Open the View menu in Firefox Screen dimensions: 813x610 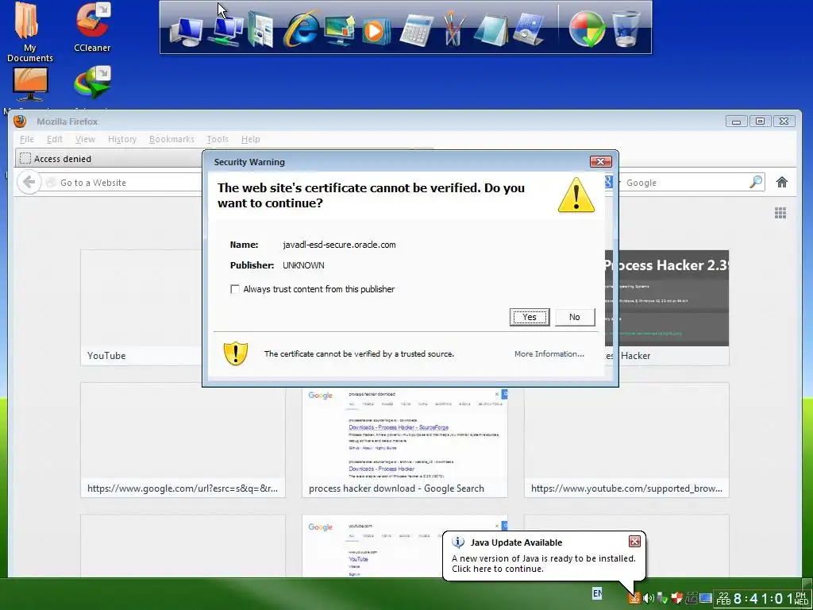pyautogui.click(x=85, y=139)
